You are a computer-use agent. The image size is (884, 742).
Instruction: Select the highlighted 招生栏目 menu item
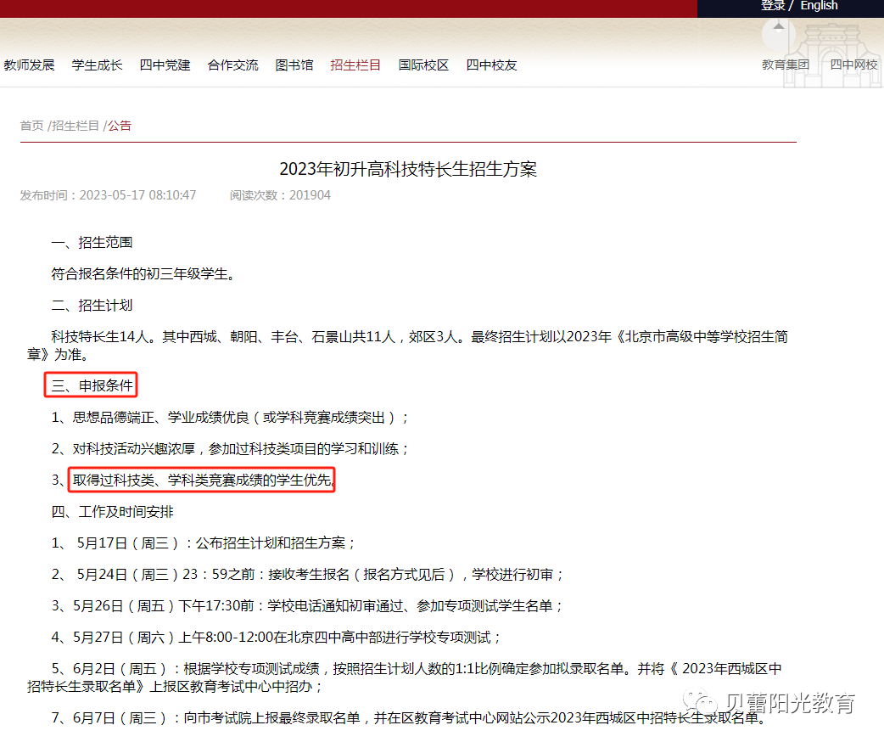coord(355,65)
